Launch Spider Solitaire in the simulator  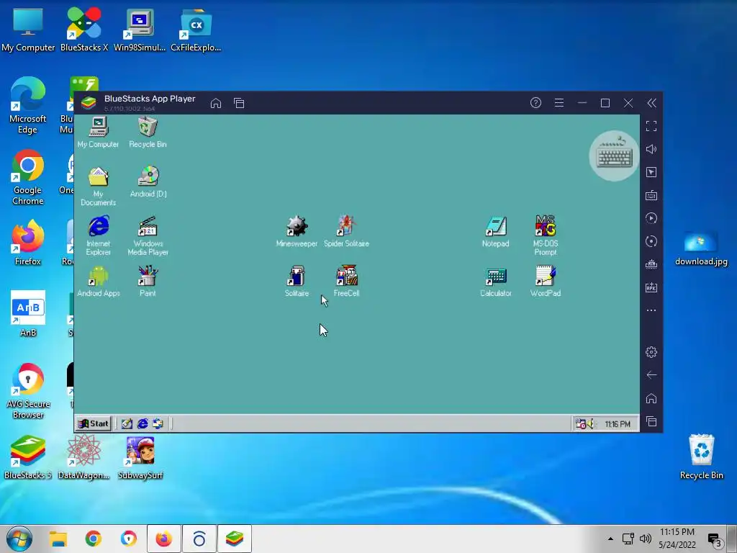tap(346, 231)
